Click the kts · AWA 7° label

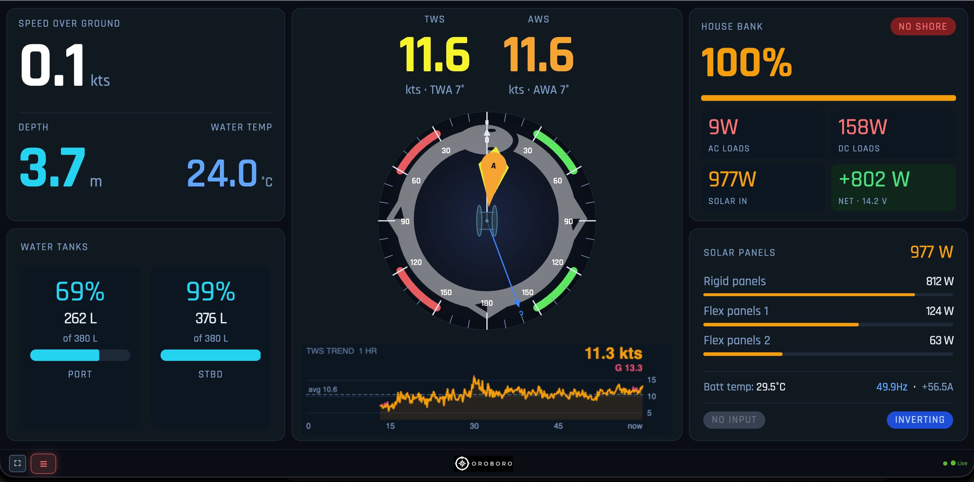click(539, 90)
